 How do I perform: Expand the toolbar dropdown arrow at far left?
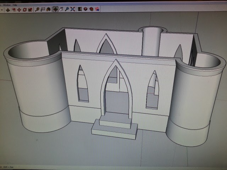[x=2, y=10]
